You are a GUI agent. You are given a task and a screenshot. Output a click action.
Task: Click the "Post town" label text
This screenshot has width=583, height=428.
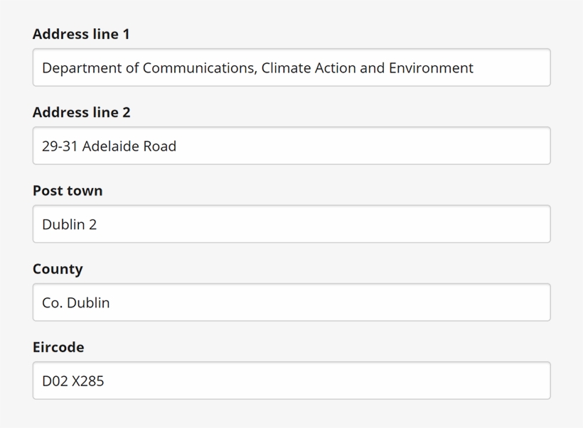tap(68, 191)
